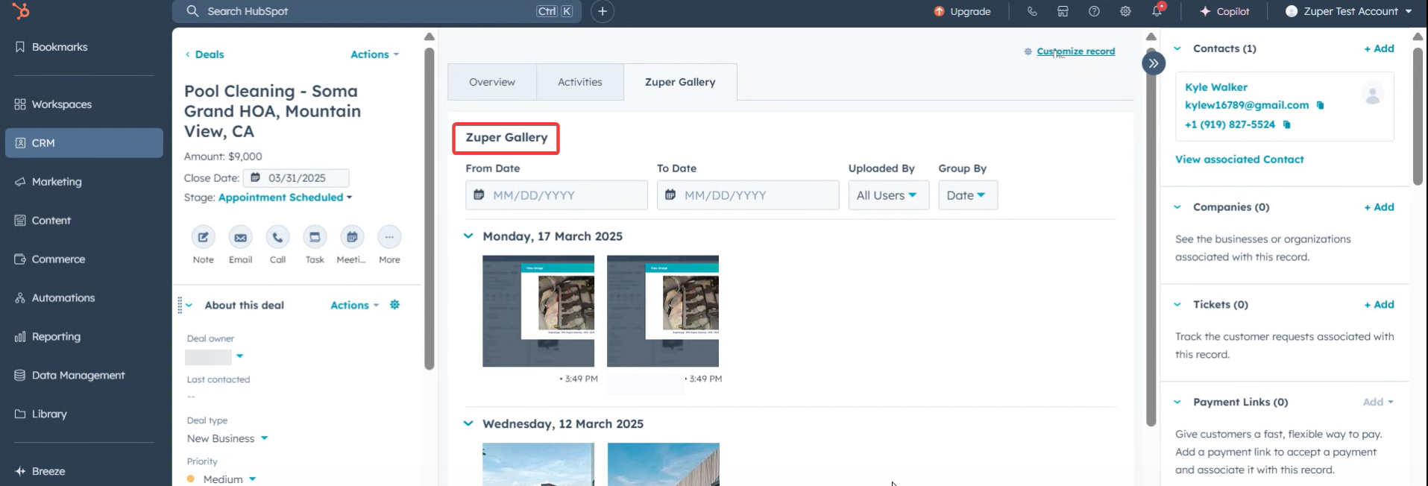The height and width of the screenshot is (486, 1428).
Task: Open the notifications bell icon
Action: point(1157,11)
